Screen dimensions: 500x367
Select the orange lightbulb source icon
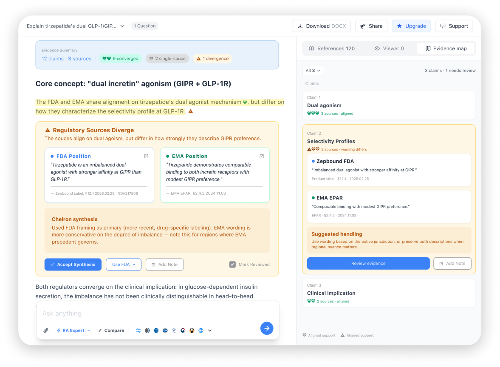[192, 330]
